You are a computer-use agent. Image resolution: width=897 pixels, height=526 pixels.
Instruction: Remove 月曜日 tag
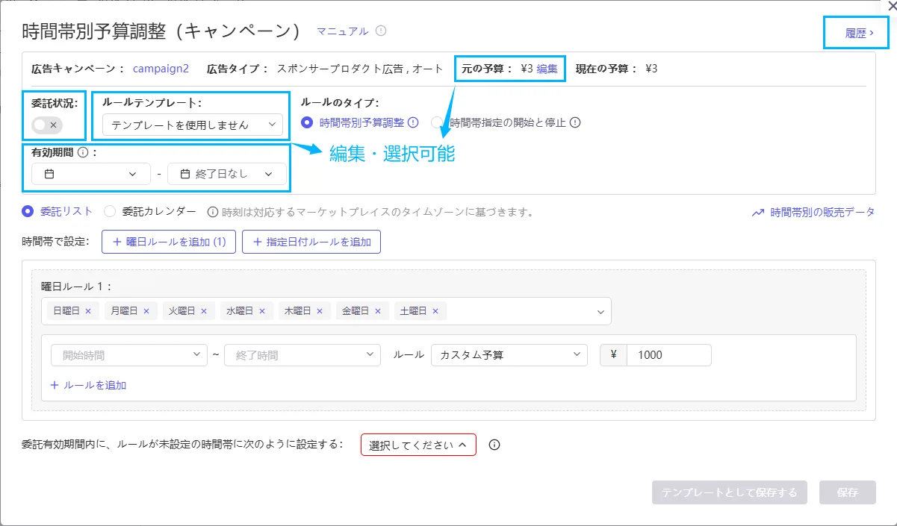(x=146, y=311)
